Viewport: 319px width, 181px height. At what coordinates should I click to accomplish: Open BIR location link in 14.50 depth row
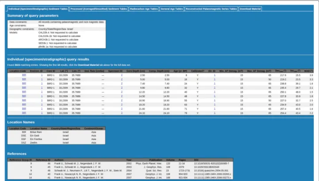click(x=24, y=96)
